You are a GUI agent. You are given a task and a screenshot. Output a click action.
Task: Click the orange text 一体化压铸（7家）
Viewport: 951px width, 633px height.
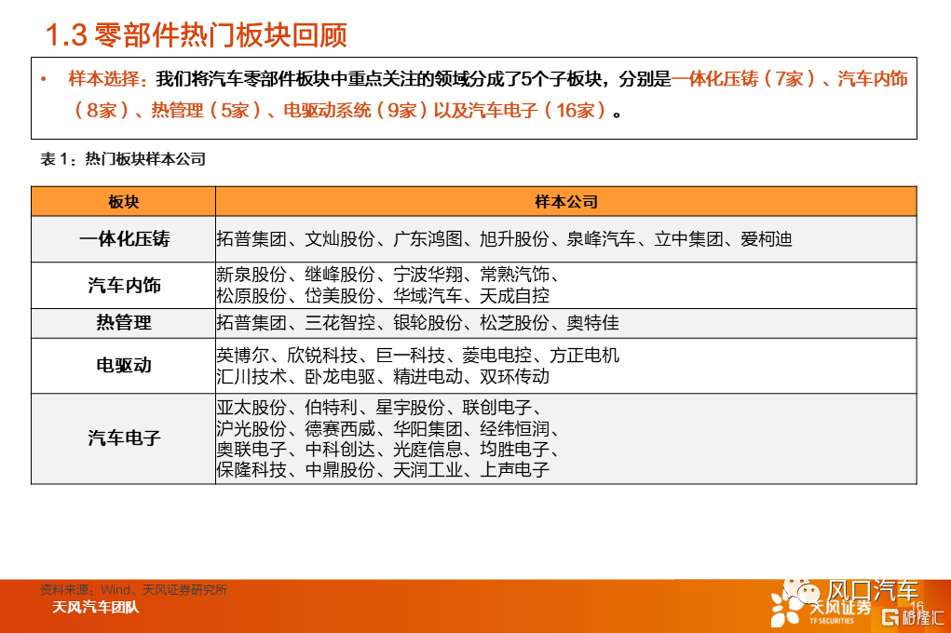743,79
